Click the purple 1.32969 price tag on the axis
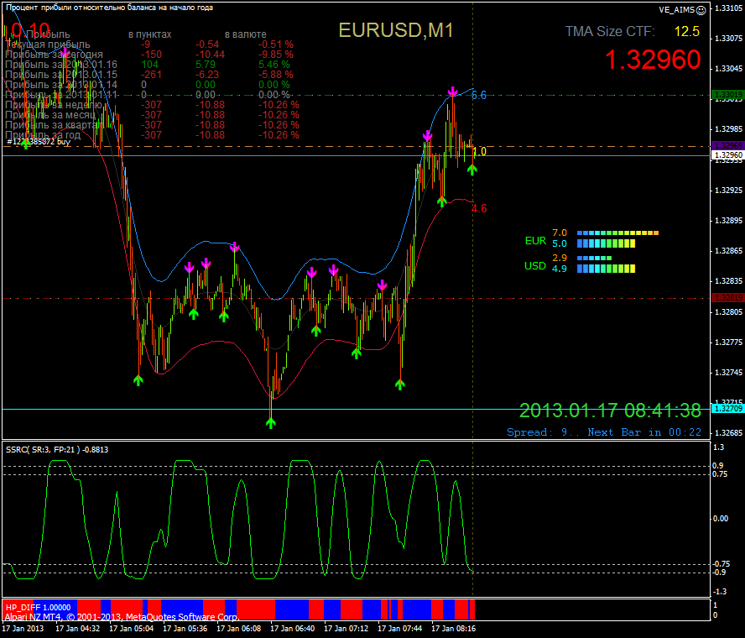Screen dimensions: 745x638 click(x=728, y=145)
